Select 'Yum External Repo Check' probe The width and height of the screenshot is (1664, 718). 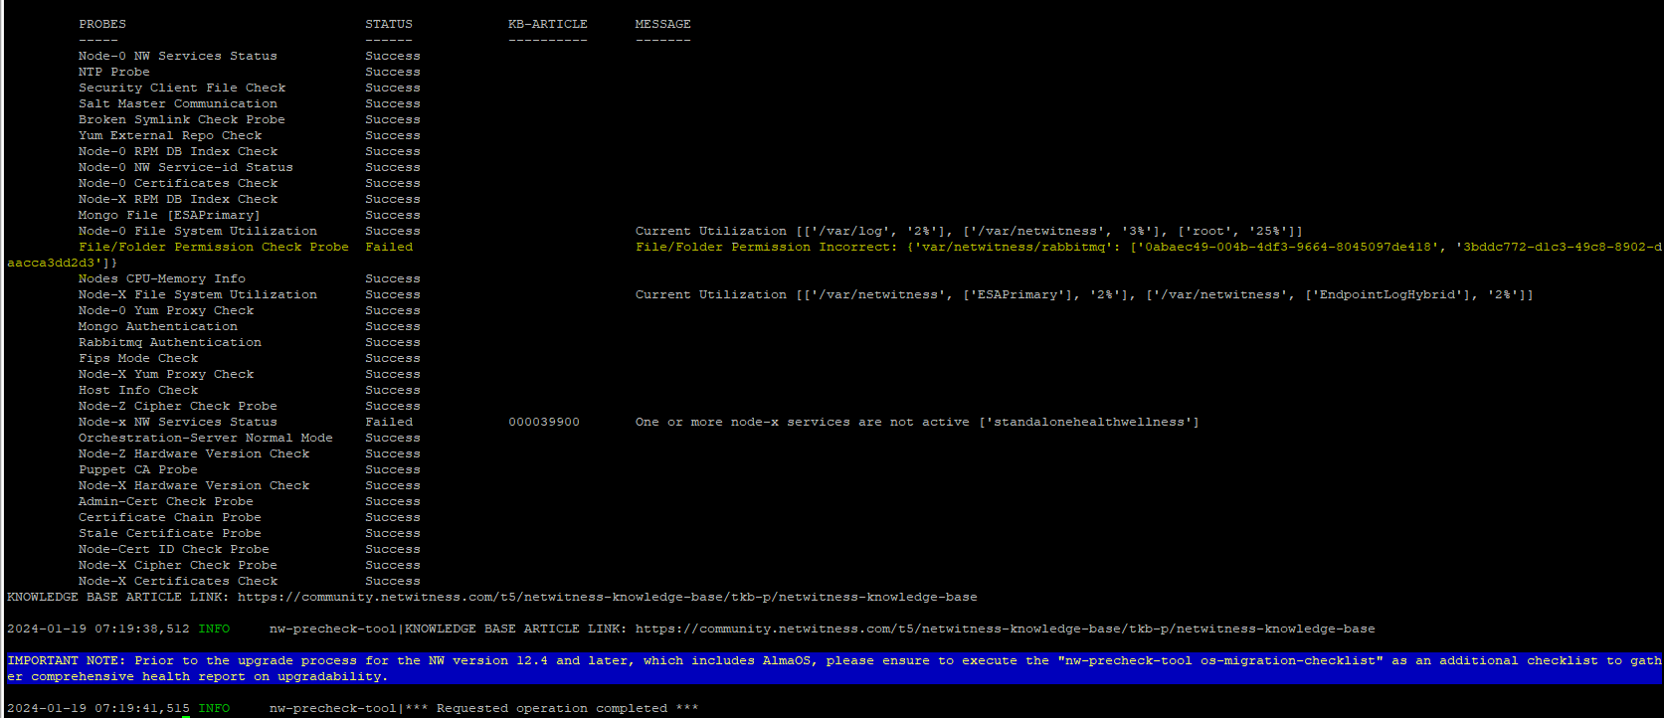tap(170, 135)
